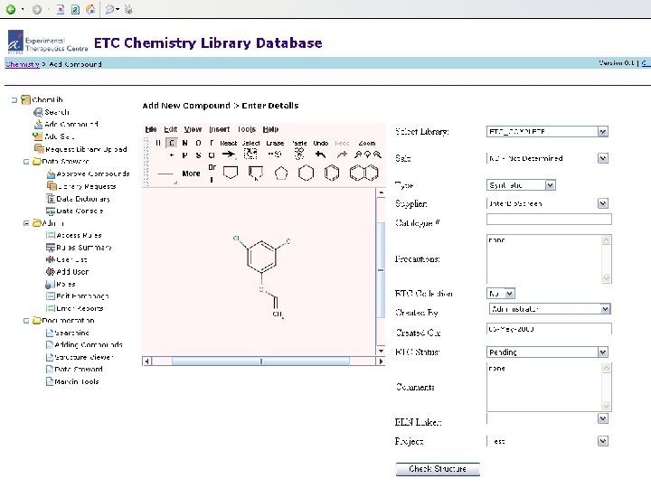The image size is (651, 488).
Task: Select the Nitrogen atom tool
Action: click(184, 143)
